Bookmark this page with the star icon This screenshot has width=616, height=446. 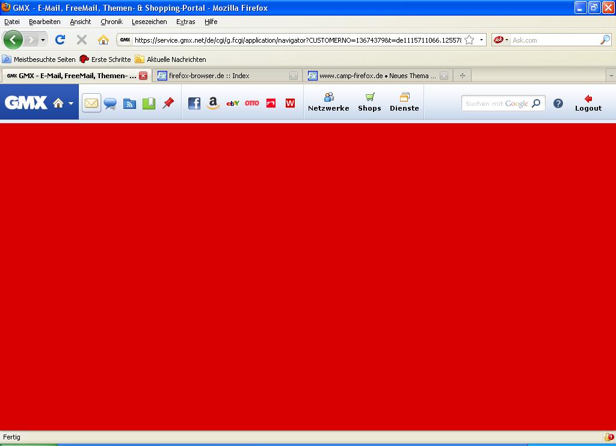(x=469, y=40)
